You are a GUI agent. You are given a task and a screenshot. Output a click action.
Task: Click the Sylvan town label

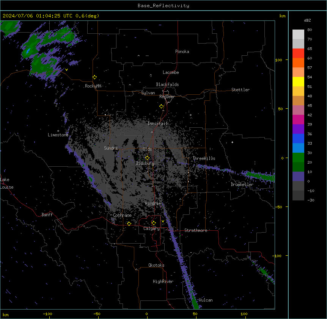148,93
